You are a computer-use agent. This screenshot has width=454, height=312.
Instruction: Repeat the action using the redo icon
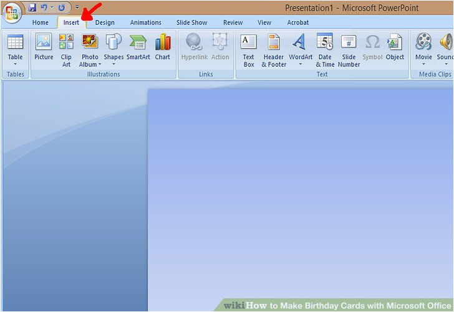[x=61, y=7]
